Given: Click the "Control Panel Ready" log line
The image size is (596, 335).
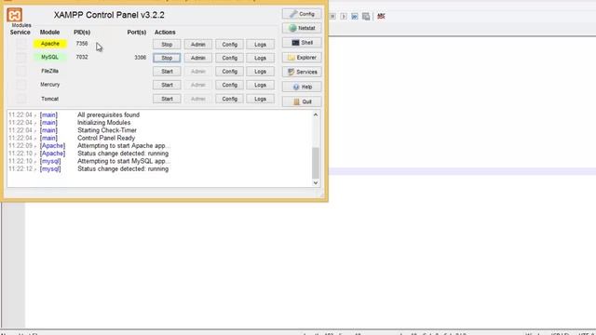Looking at the screenshot, I should click(106, 138).
